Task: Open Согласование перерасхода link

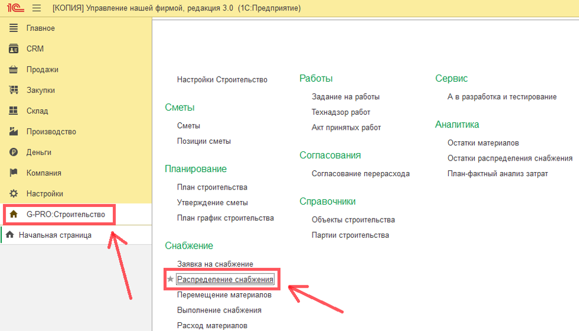Action: [x=360, y=173]
